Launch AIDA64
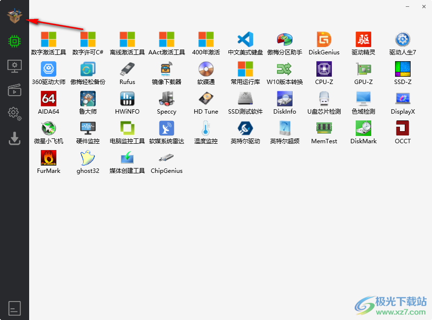The image size is (432, 320). [49, 103]
